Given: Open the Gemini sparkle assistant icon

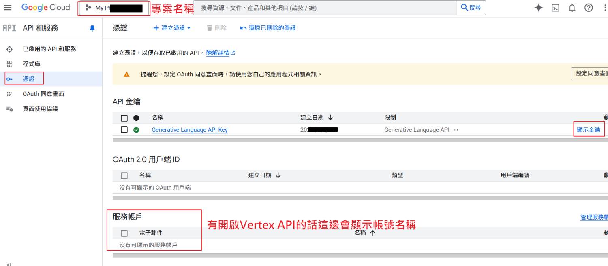Looking at the screenshot, I should [x=539, y=8].
